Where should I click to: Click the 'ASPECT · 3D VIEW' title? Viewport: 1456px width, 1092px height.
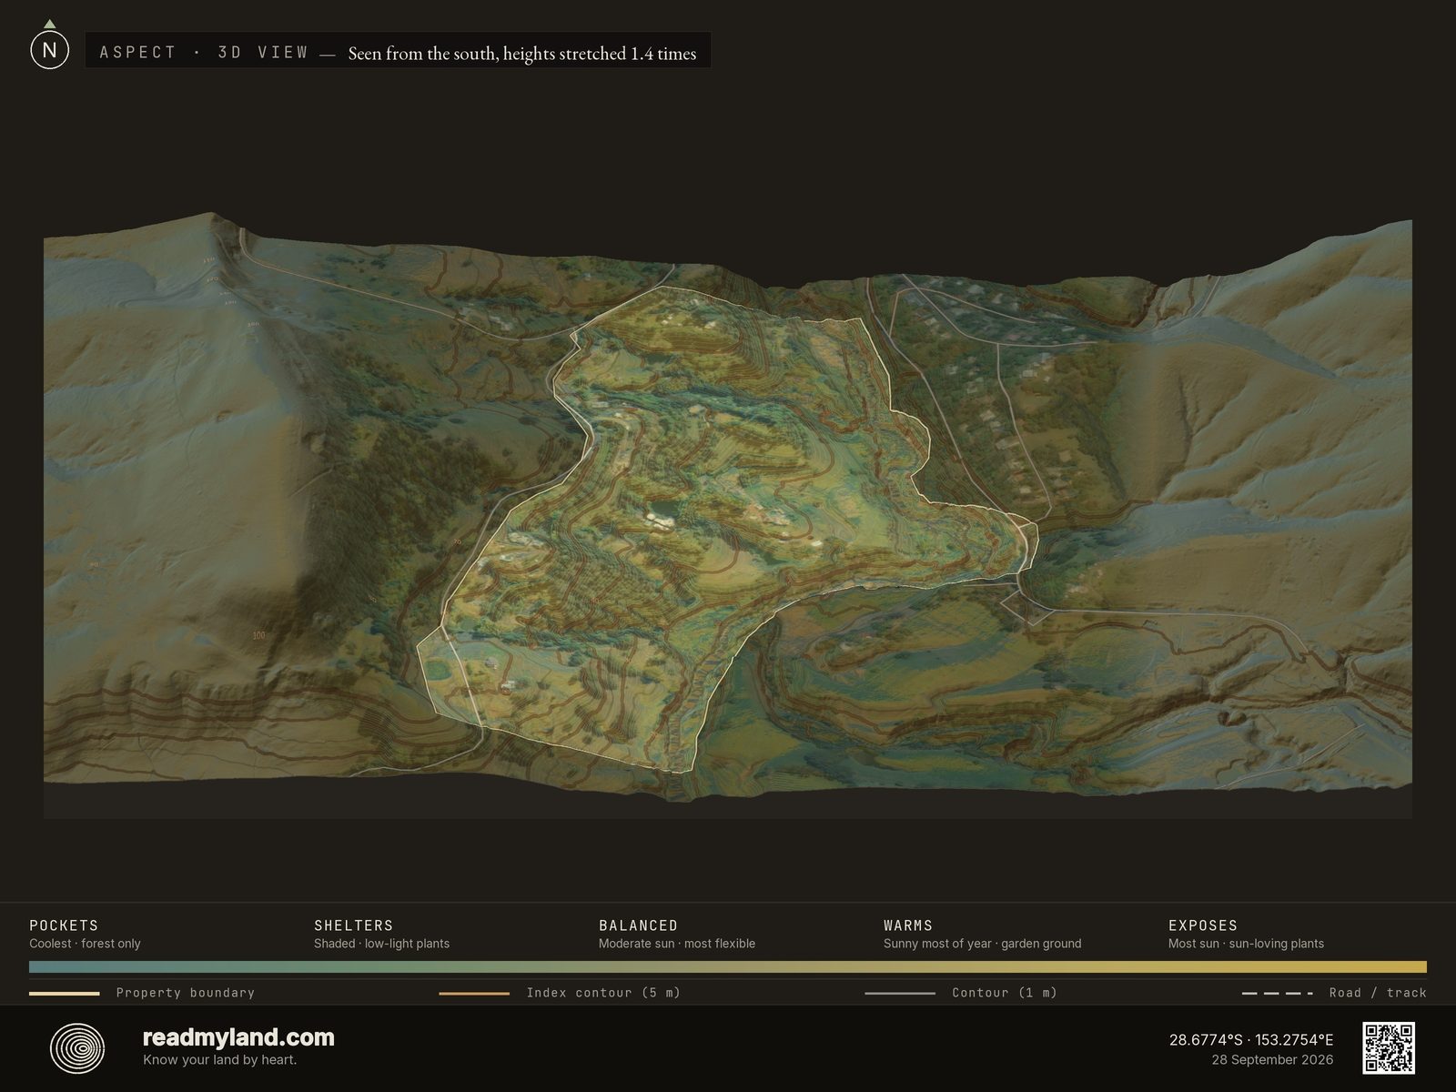click(x=204, y=53)
